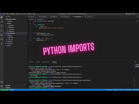
Task: Click Ln 2, Col 1 cursor position
Action: (x=109, y=90)
